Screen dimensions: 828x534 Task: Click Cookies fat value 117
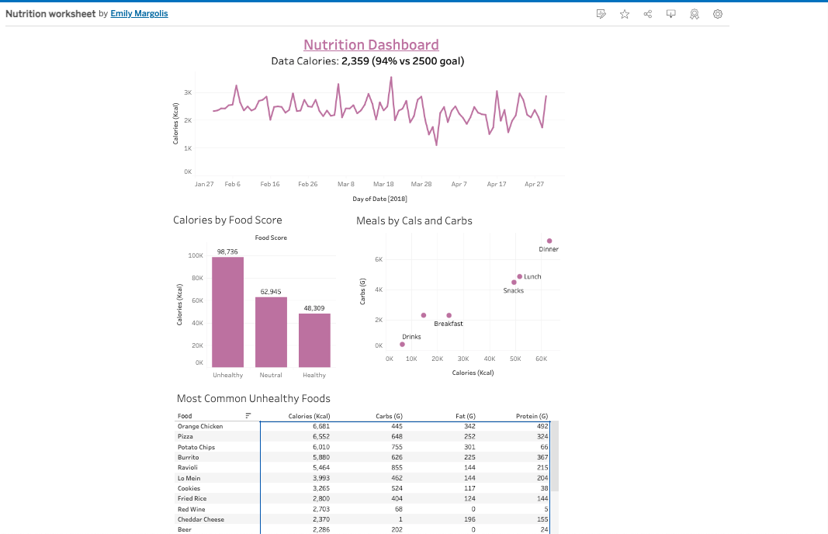pos(469,488)
